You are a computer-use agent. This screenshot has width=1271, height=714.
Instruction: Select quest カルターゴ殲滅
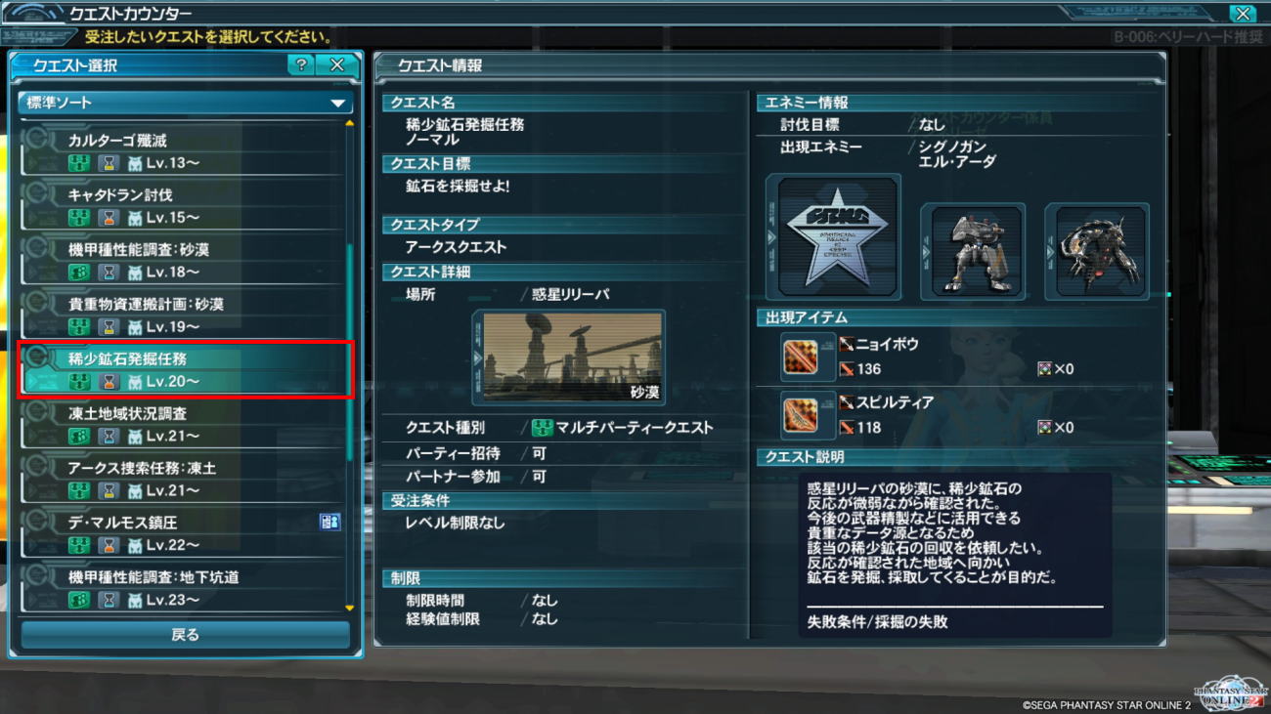[182, 151]
